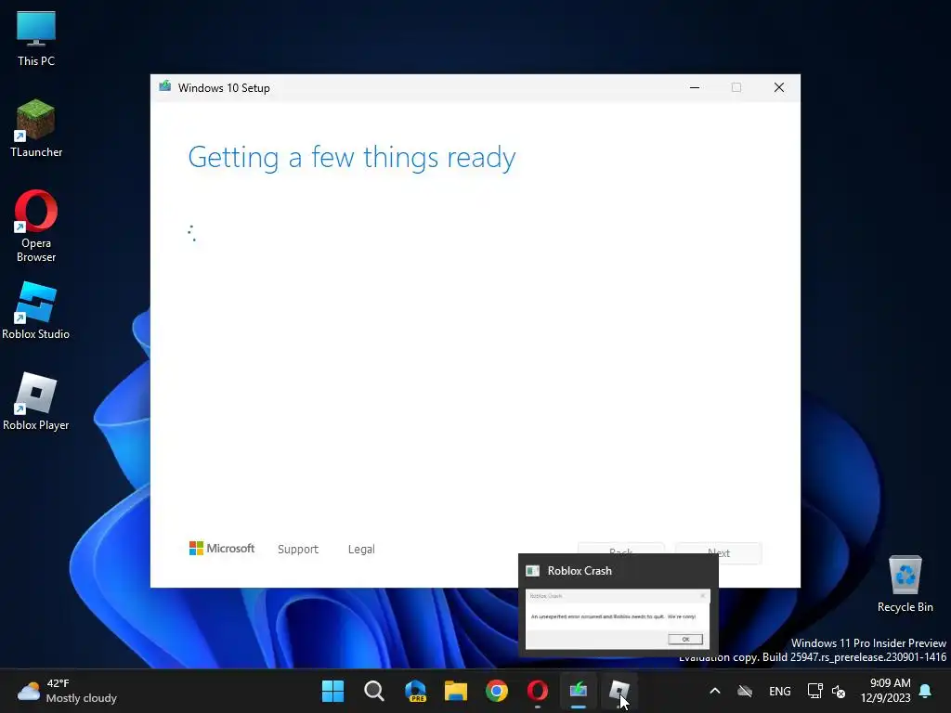Image resolution: width=951 pixels, height=713 pixels.
Task: Launch Google Chrome from the taskbar
Action: 497,691
